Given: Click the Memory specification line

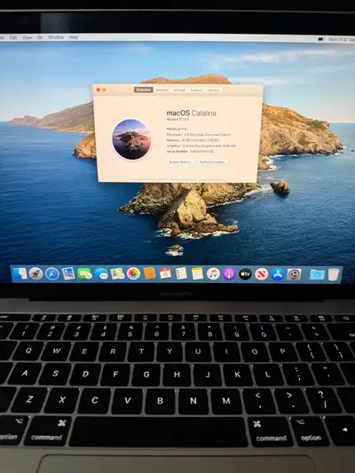Looking at the screenshot, I should [193, 140].
